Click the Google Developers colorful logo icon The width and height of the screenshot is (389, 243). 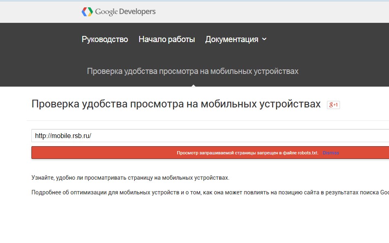point(87,12)
